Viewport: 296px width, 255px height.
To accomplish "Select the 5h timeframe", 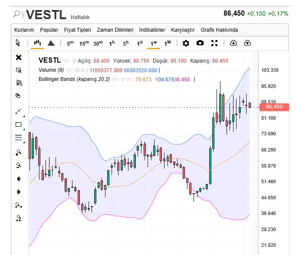I will 126,44.
